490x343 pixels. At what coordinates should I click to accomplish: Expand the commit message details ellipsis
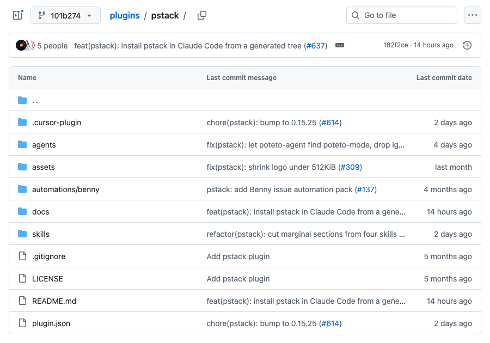point(340,45)
